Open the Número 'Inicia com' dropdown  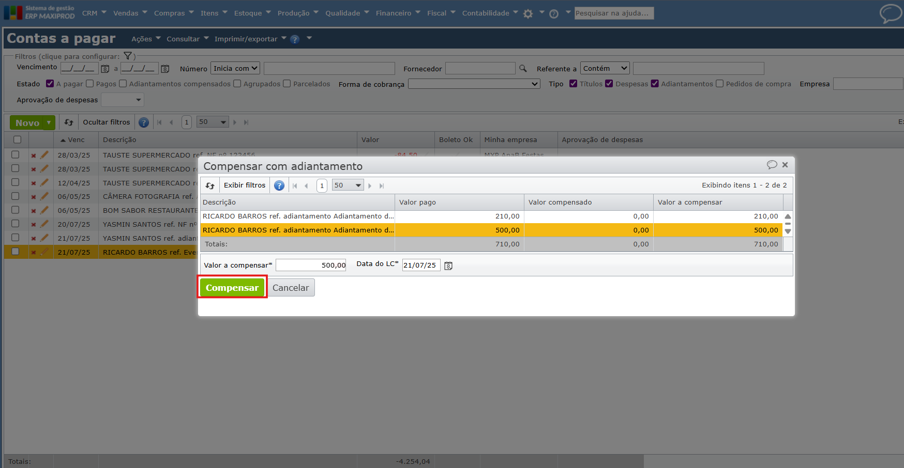tap(235, 68)
